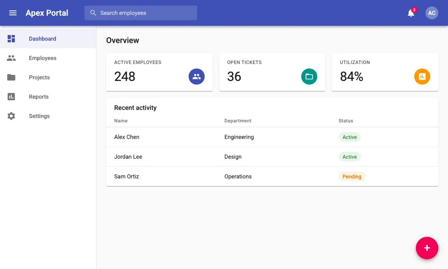Click Alex Chen's Active status chip

tap(349, 137)
